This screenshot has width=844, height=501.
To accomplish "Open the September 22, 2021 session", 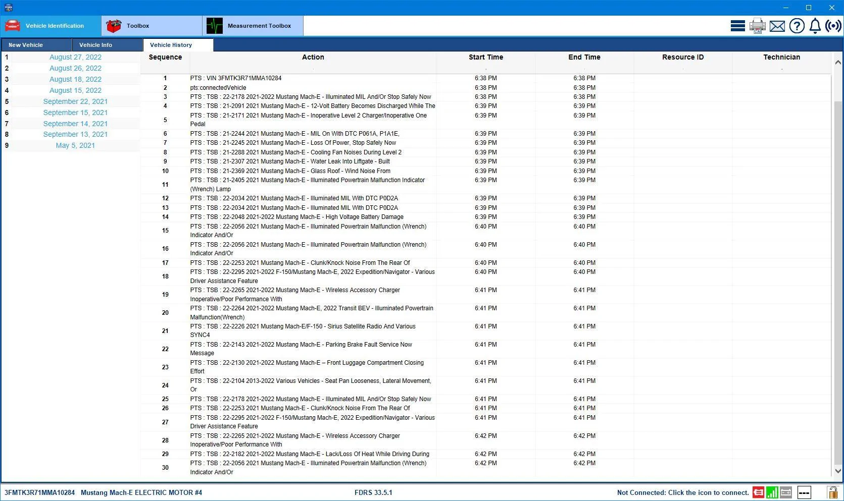I will pyautogui.click(x=75, y=101).
